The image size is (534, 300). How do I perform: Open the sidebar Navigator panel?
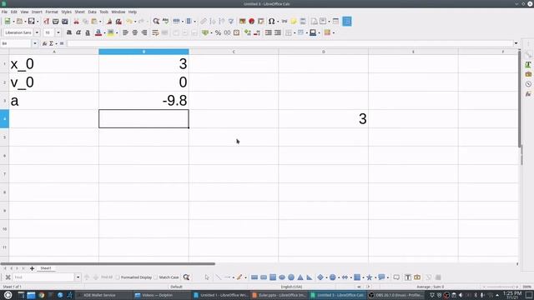coord(528,84)
